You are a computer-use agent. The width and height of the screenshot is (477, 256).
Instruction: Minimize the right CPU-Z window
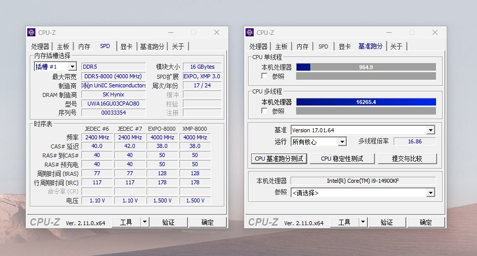pos(389,32)
